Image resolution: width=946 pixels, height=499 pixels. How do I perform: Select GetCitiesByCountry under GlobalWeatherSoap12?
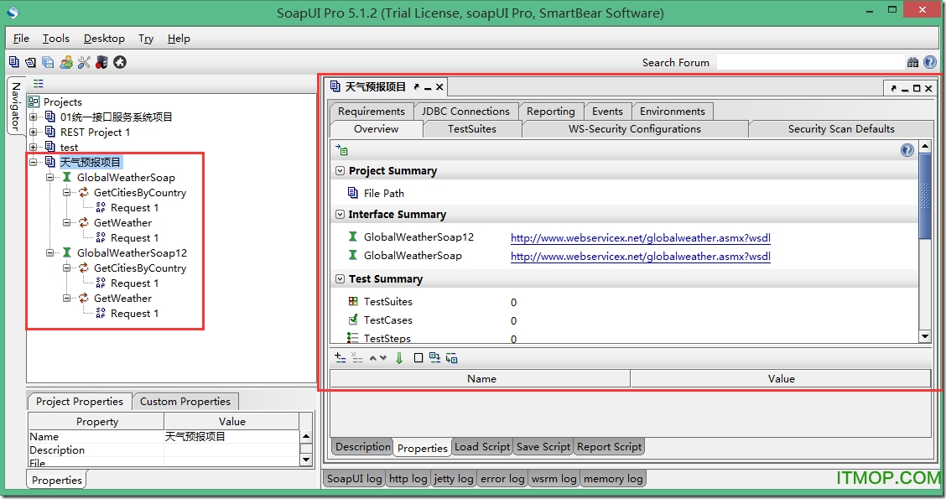140,268
